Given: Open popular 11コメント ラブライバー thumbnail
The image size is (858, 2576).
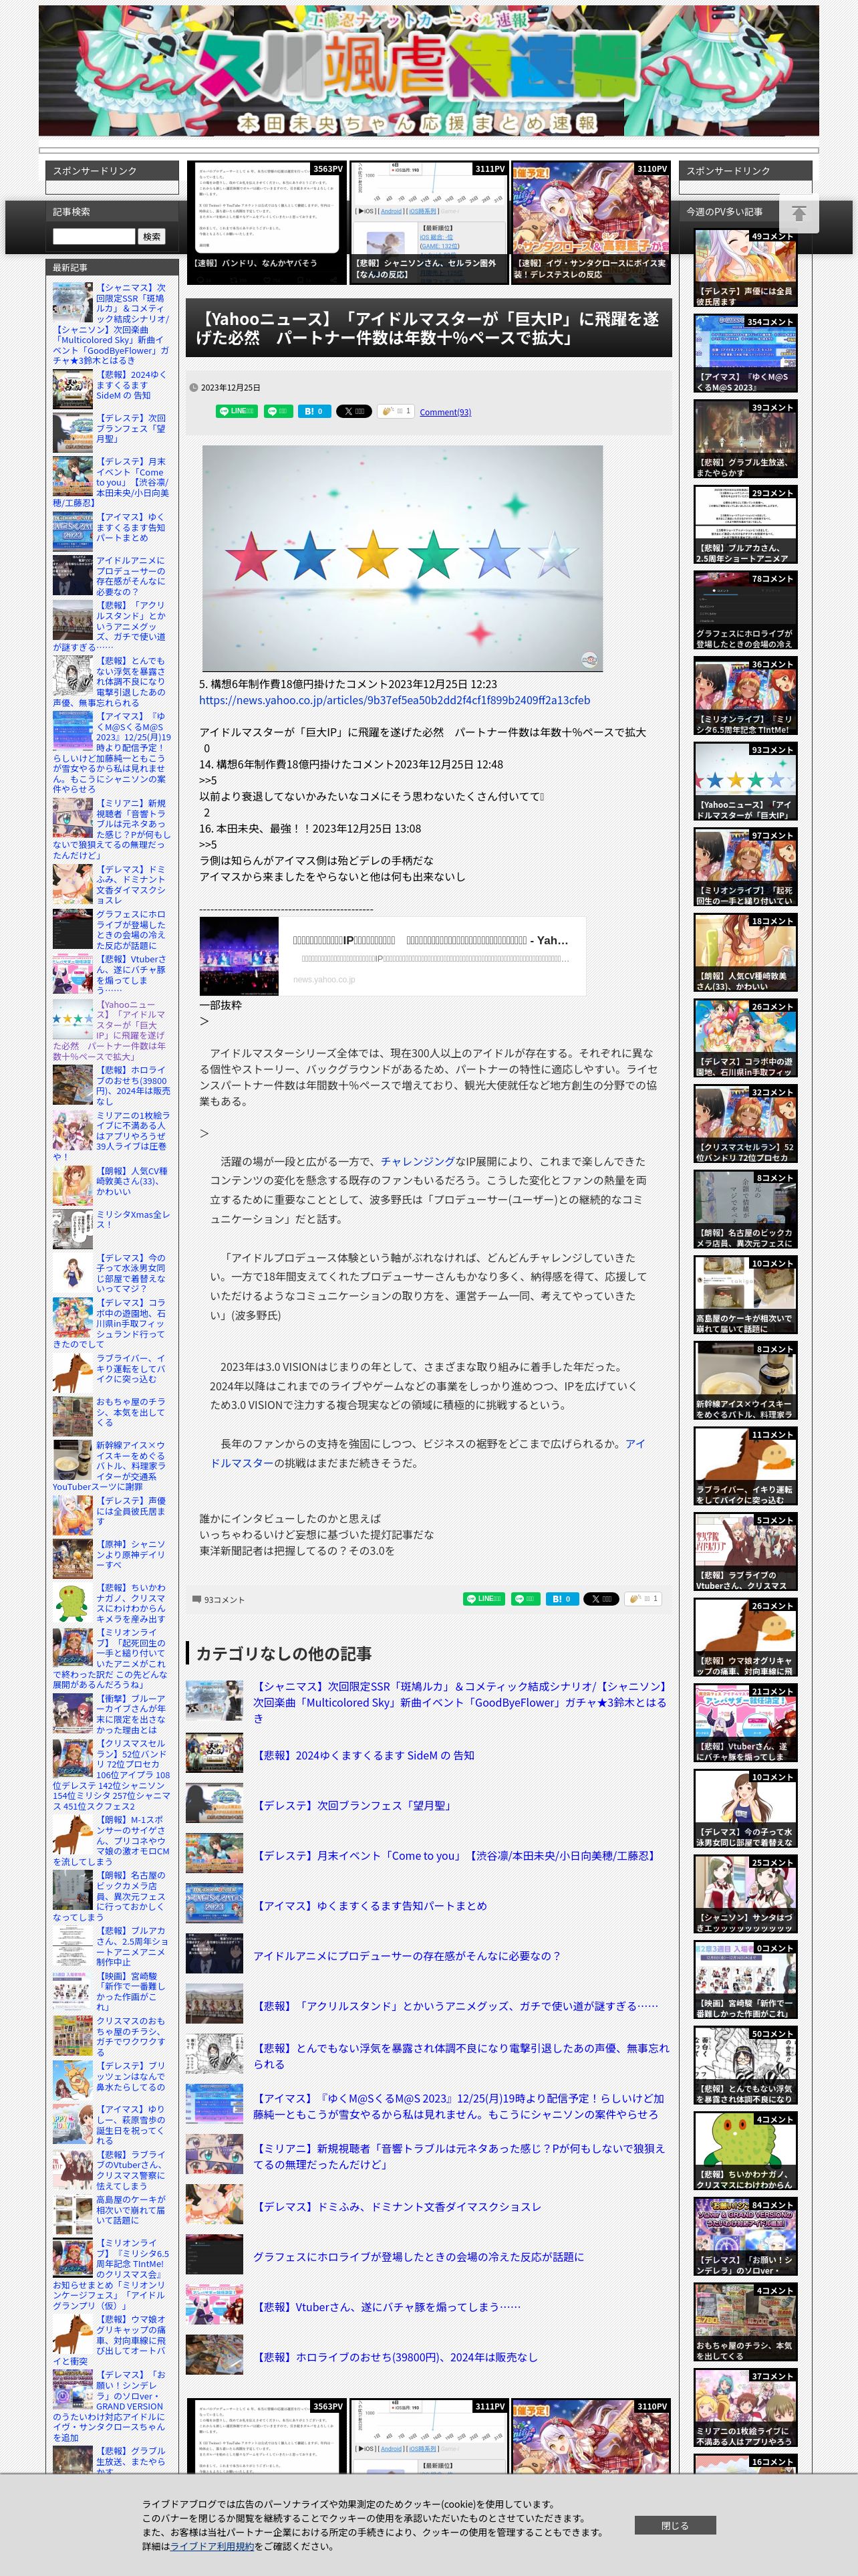Looking at the screenshot, I should tap(745, 1467).
